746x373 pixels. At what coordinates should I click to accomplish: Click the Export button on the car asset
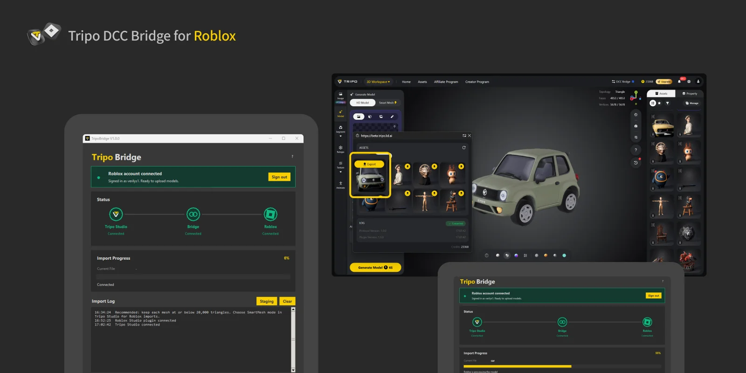click(x=369, y=164)
